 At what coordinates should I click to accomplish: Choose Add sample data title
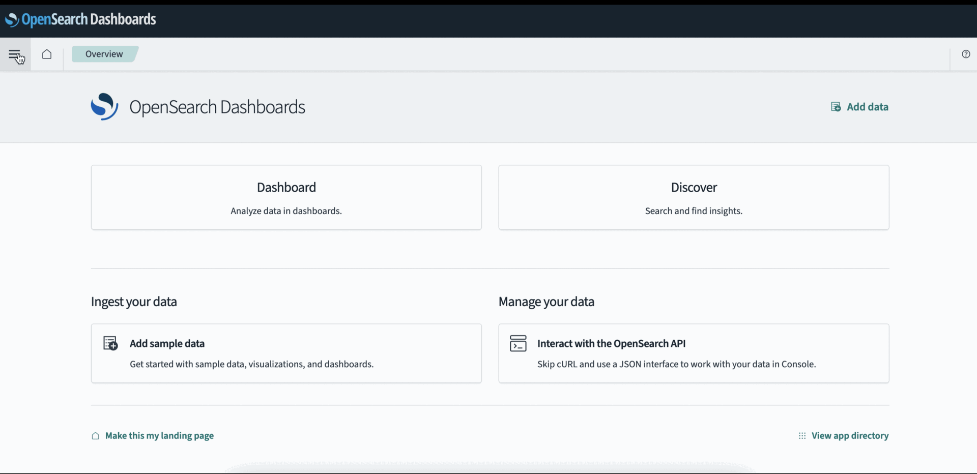click(x=167, y=343)
